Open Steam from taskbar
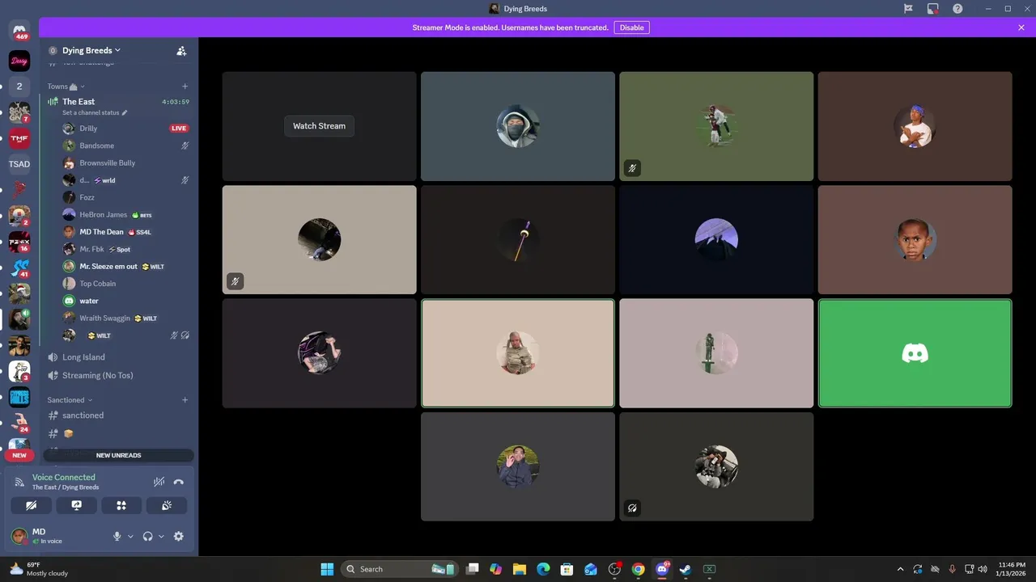 point(686,569)
